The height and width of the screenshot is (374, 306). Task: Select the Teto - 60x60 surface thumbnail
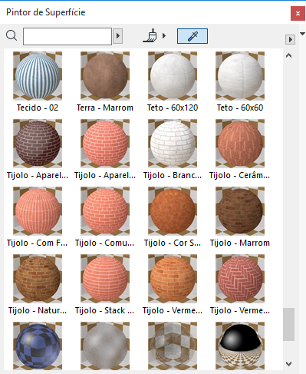pos(240,76)
